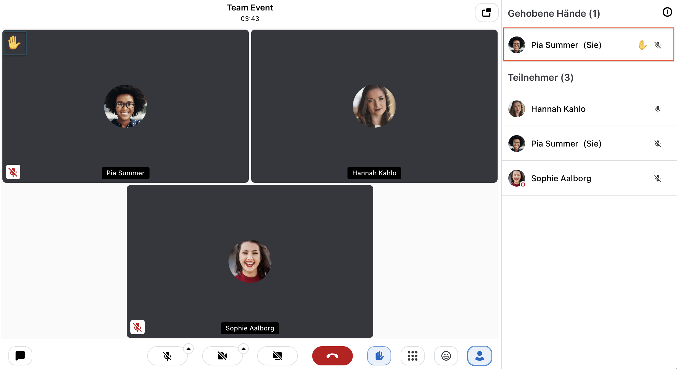This screenshot has height=369, width=677.
Task: Click Hannah Kahlo's microphone icon in list
Action: (658, 109)
